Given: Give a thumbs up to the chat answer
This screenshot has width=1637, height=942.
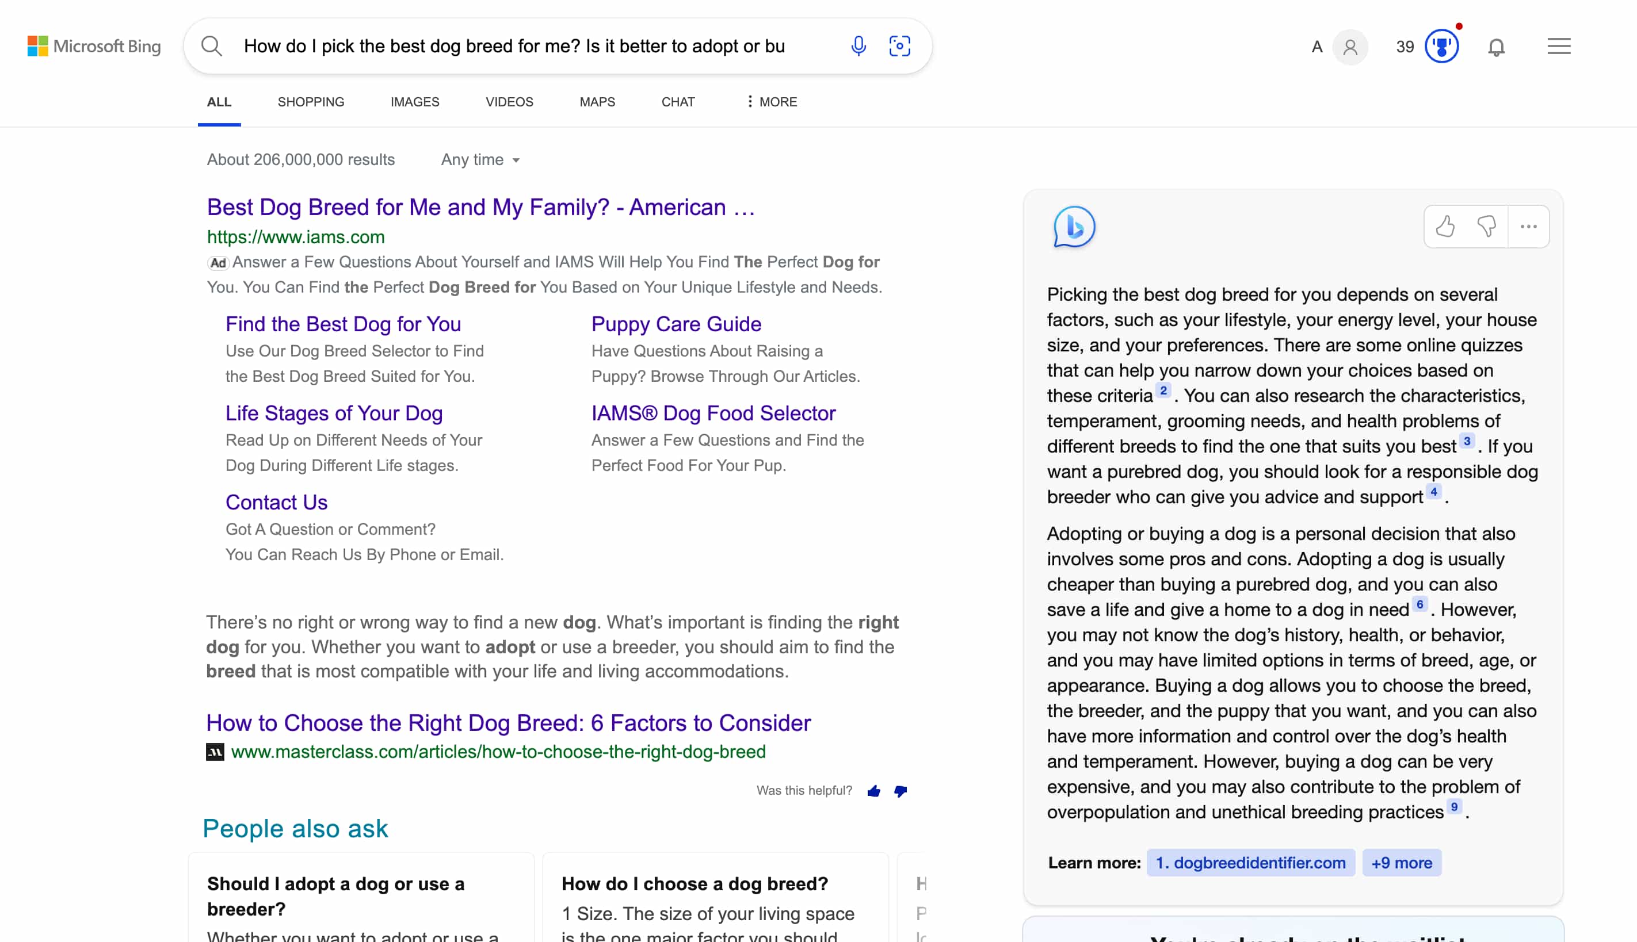Looking at the screenshot, I should click(1447, 226).
